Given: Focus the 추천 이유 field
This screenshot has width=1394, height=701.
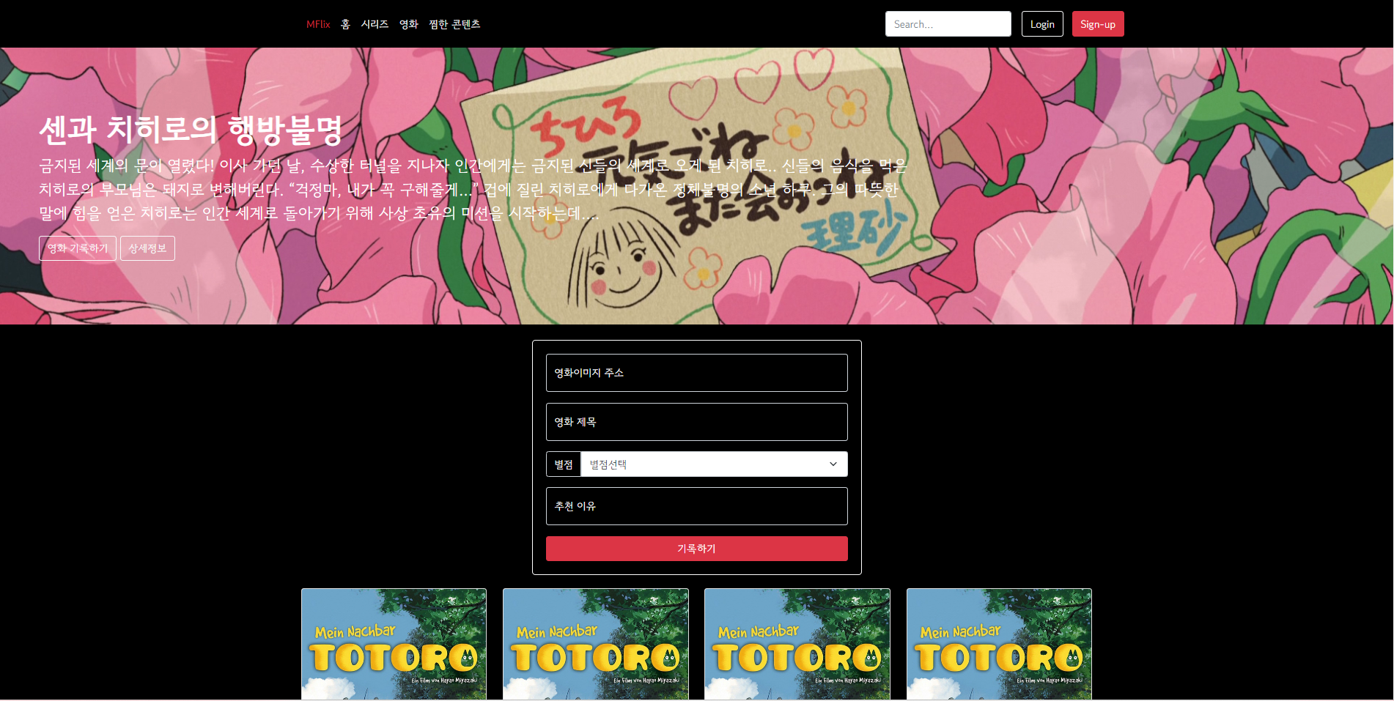Looking at the screenshot, I should [x=696, y=506].
